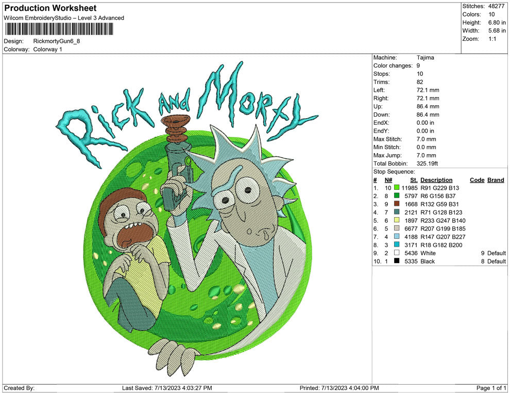Click stitch count 4188 in row 7
The height and width of the screenshot is (393, 510).
click(411, 237)
